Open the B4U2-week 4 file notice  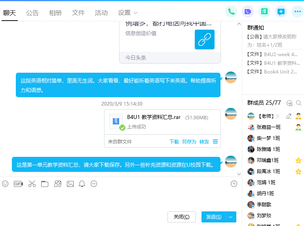(272, 55)
